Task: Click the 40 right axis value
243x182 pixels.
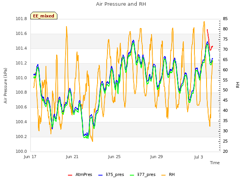Action: click(225, 110)
